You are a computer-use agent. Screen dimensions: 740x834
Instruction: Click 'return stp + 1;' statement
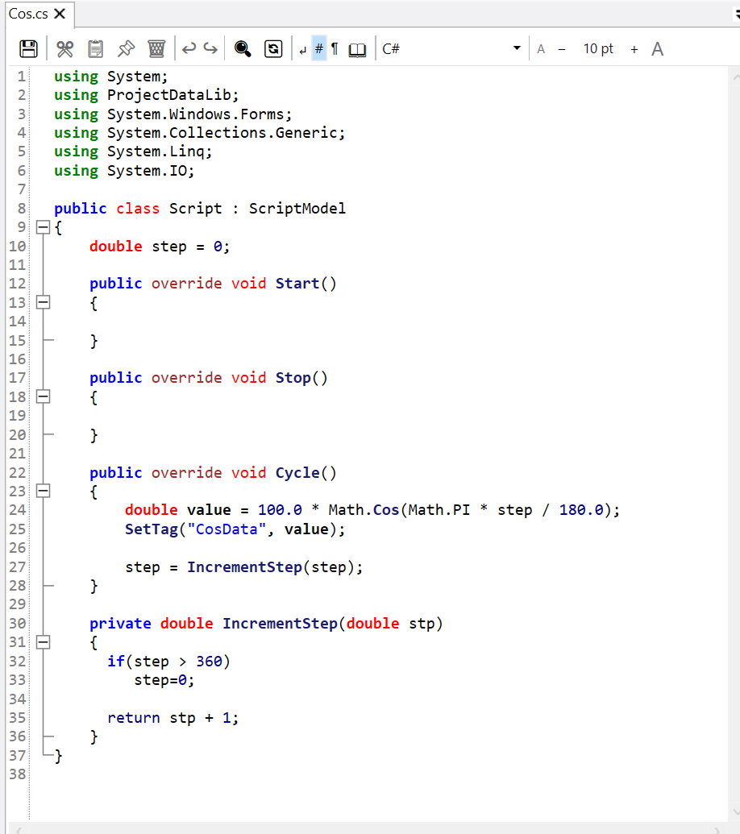coord(173,718)
